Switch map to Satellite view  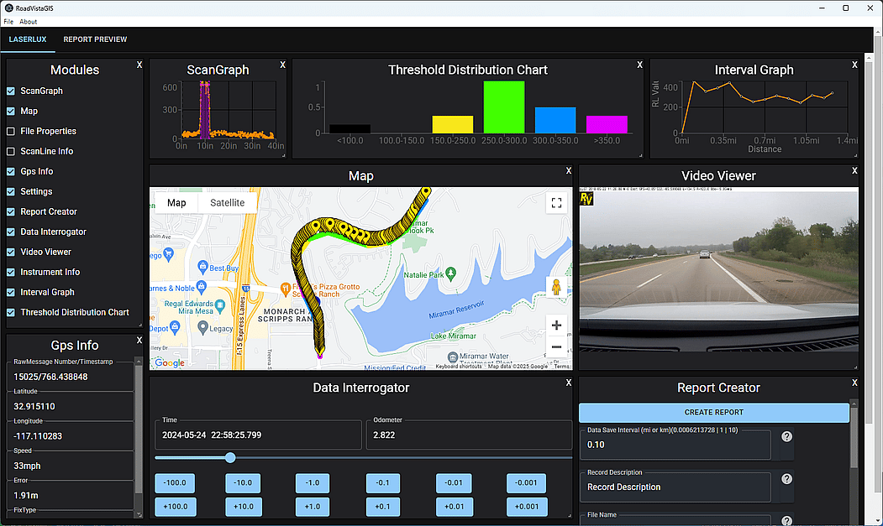[x=227, y=203]
